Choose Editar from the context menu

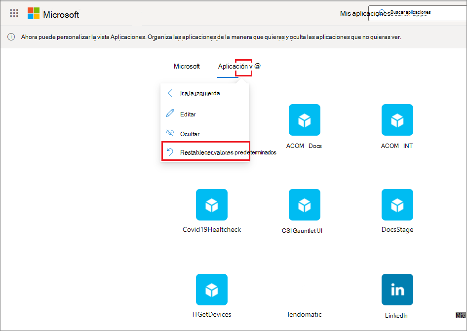205,114
